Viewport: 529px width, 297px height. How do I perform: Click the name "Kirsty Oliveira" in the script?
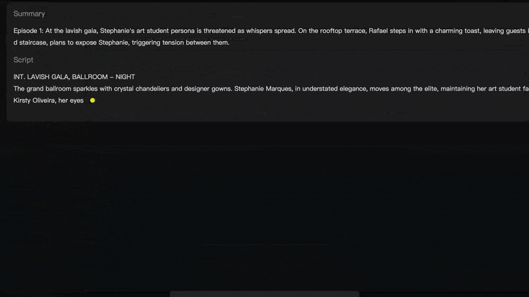(x=34, y=101)
